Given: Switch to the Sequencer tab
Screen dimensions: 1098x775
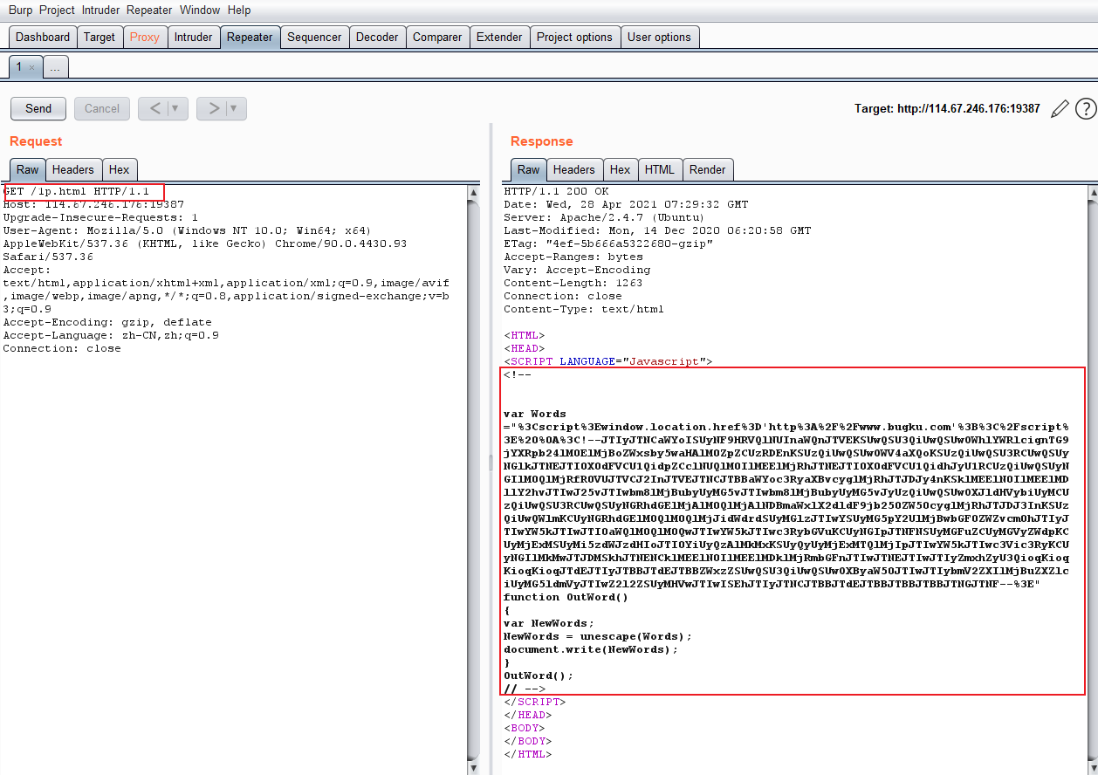Looking at the screenshot, I should (314, 37).
